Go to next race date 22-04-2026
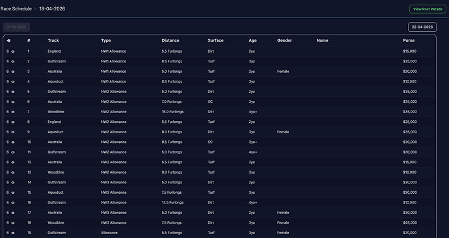 point(422,27)
